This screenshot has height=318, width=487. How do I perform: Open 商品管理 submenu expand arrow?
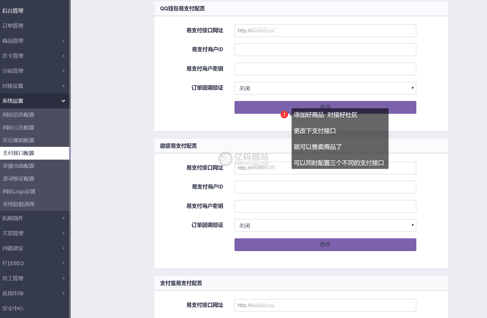pyautogui.click(x=63, y=40)
